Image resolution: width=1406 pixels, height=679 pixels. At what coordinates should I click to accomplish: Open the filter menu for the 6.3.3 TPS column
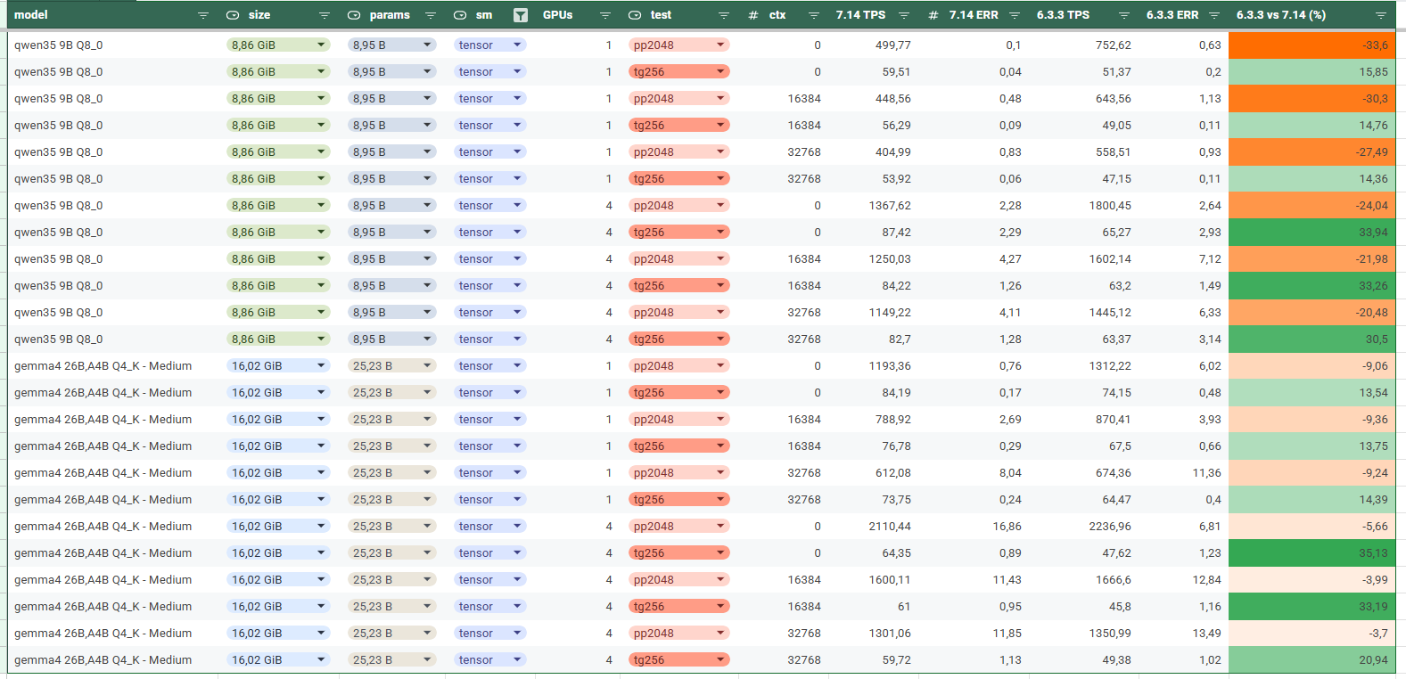[1124, 15]
